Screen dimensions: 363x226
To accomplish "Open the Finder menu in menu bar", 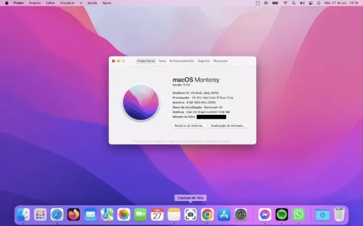I will tap(19, 3).
